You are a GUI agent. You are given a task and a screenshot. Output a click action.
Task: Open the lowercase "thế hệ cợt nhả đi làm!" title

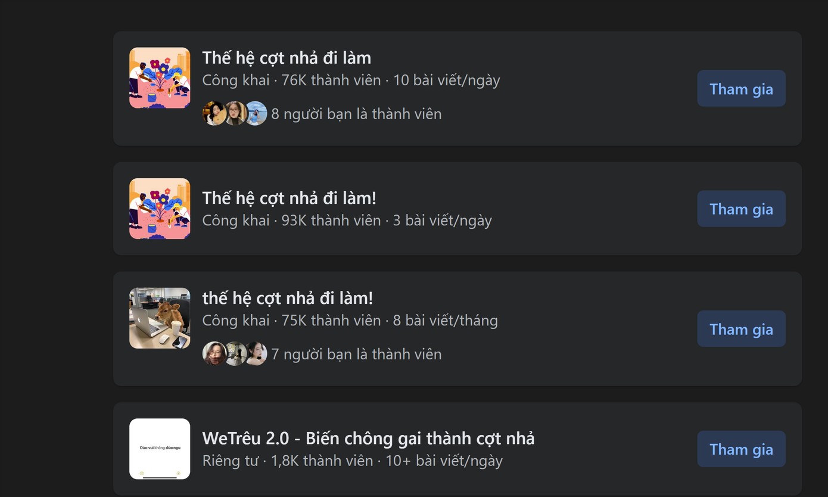[x=288, y=298]
